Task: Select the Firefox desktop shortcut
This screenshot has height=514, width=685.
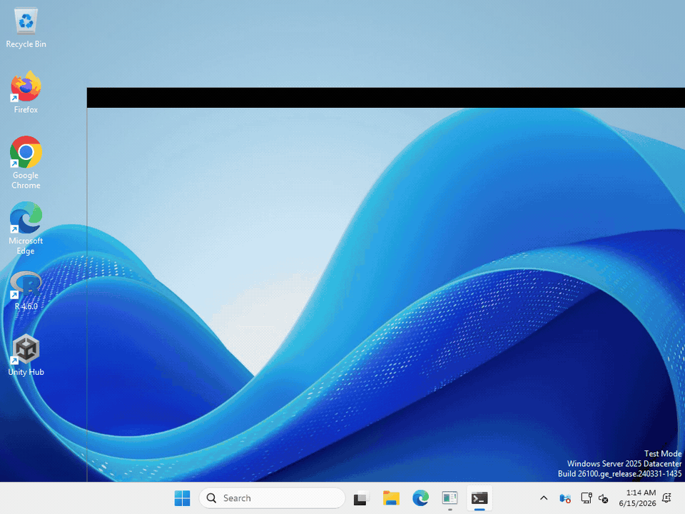Action: pos(26,92)
